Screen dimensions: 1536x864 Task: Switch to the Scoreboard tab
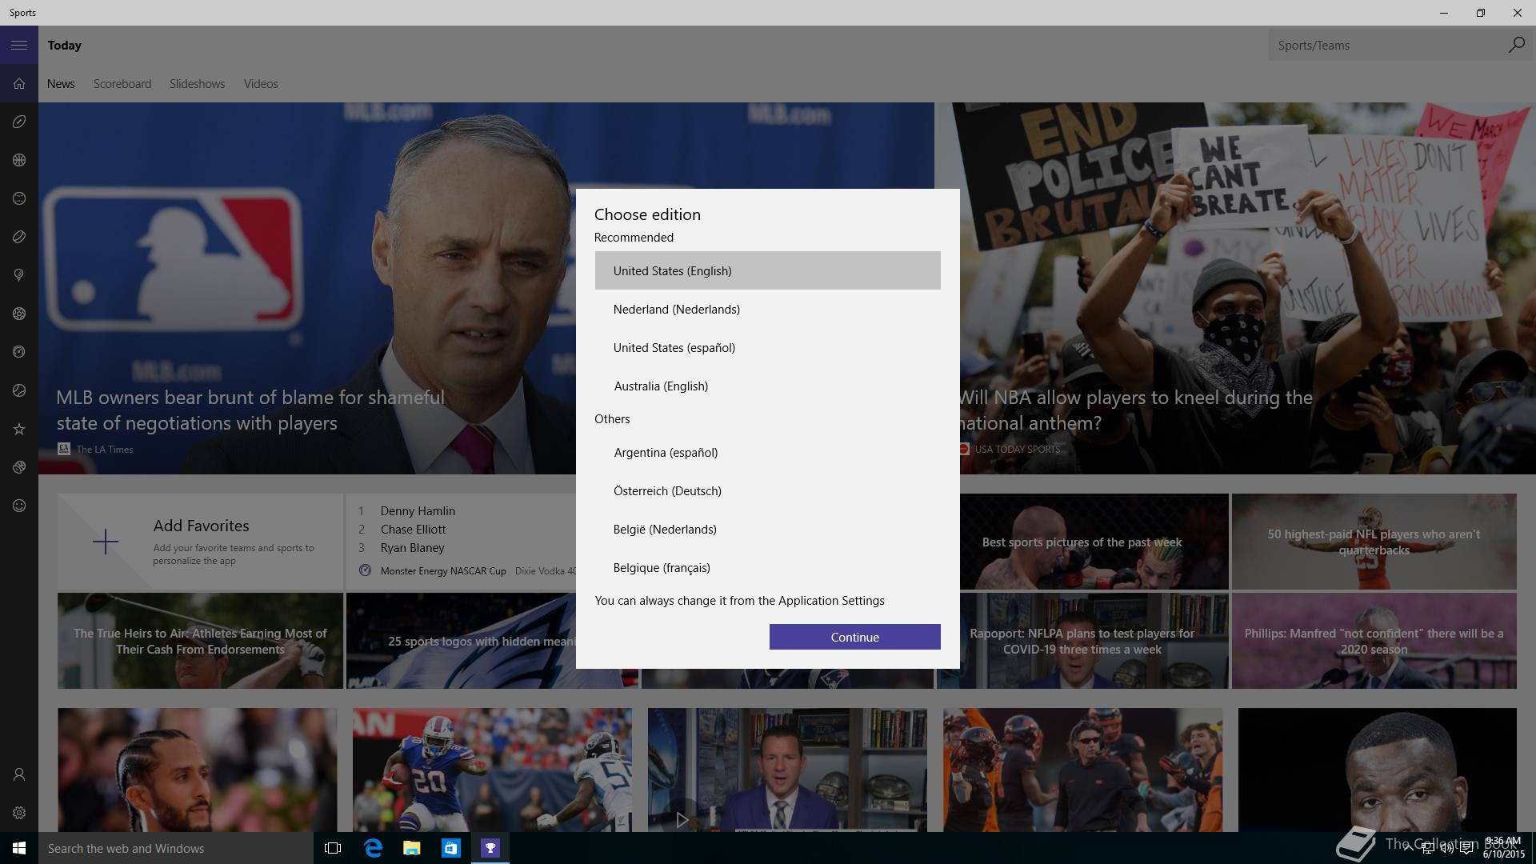(x=122, y=84)
